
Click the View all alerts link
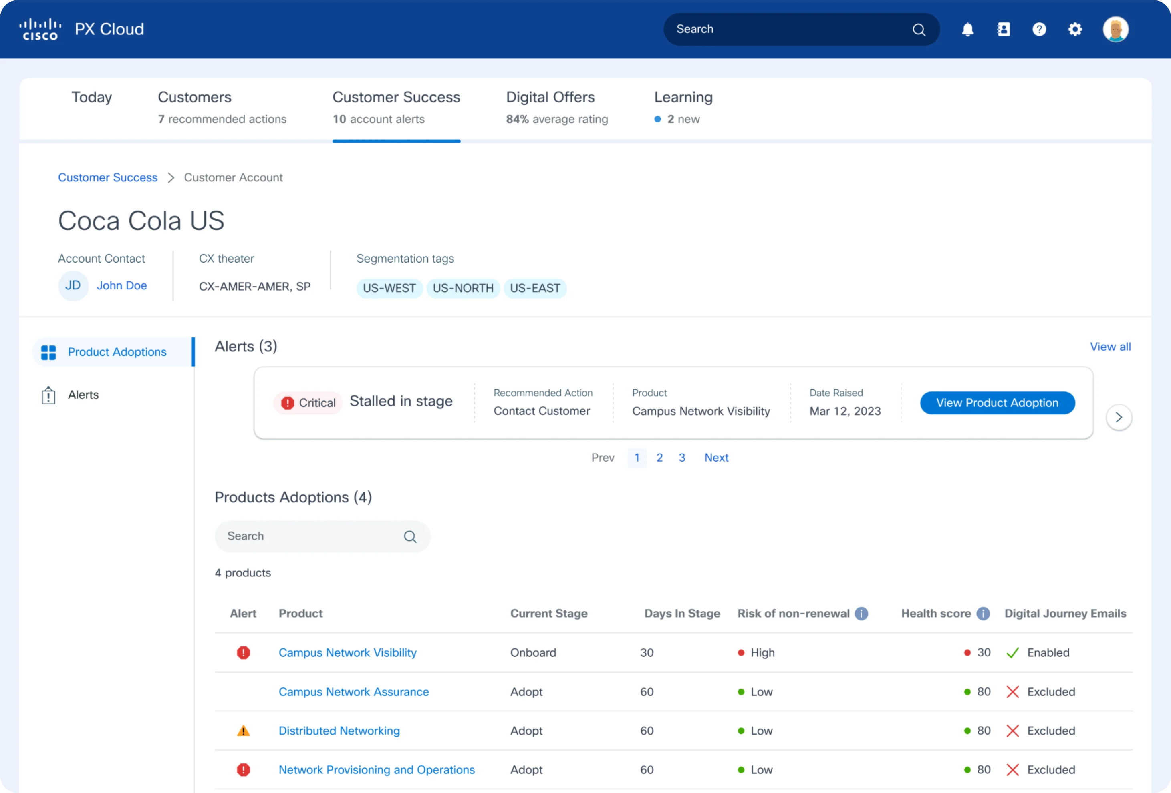click(x=1110, y=347)
